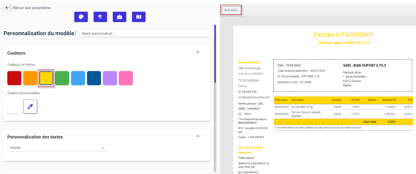The height and width of the screenshot is (174, 416).
Task: Select the yellow theme color
Action: [x=46, y=78]
